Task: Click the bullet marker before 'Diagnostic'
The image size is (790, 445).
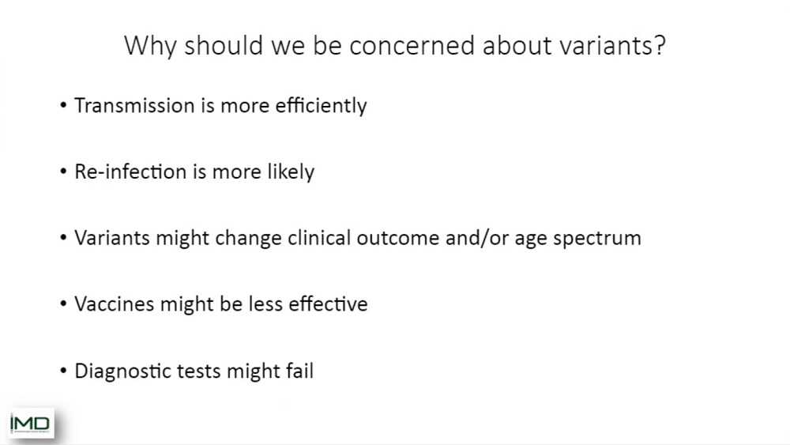Action: pyautogui.click(x=63, y=371)
